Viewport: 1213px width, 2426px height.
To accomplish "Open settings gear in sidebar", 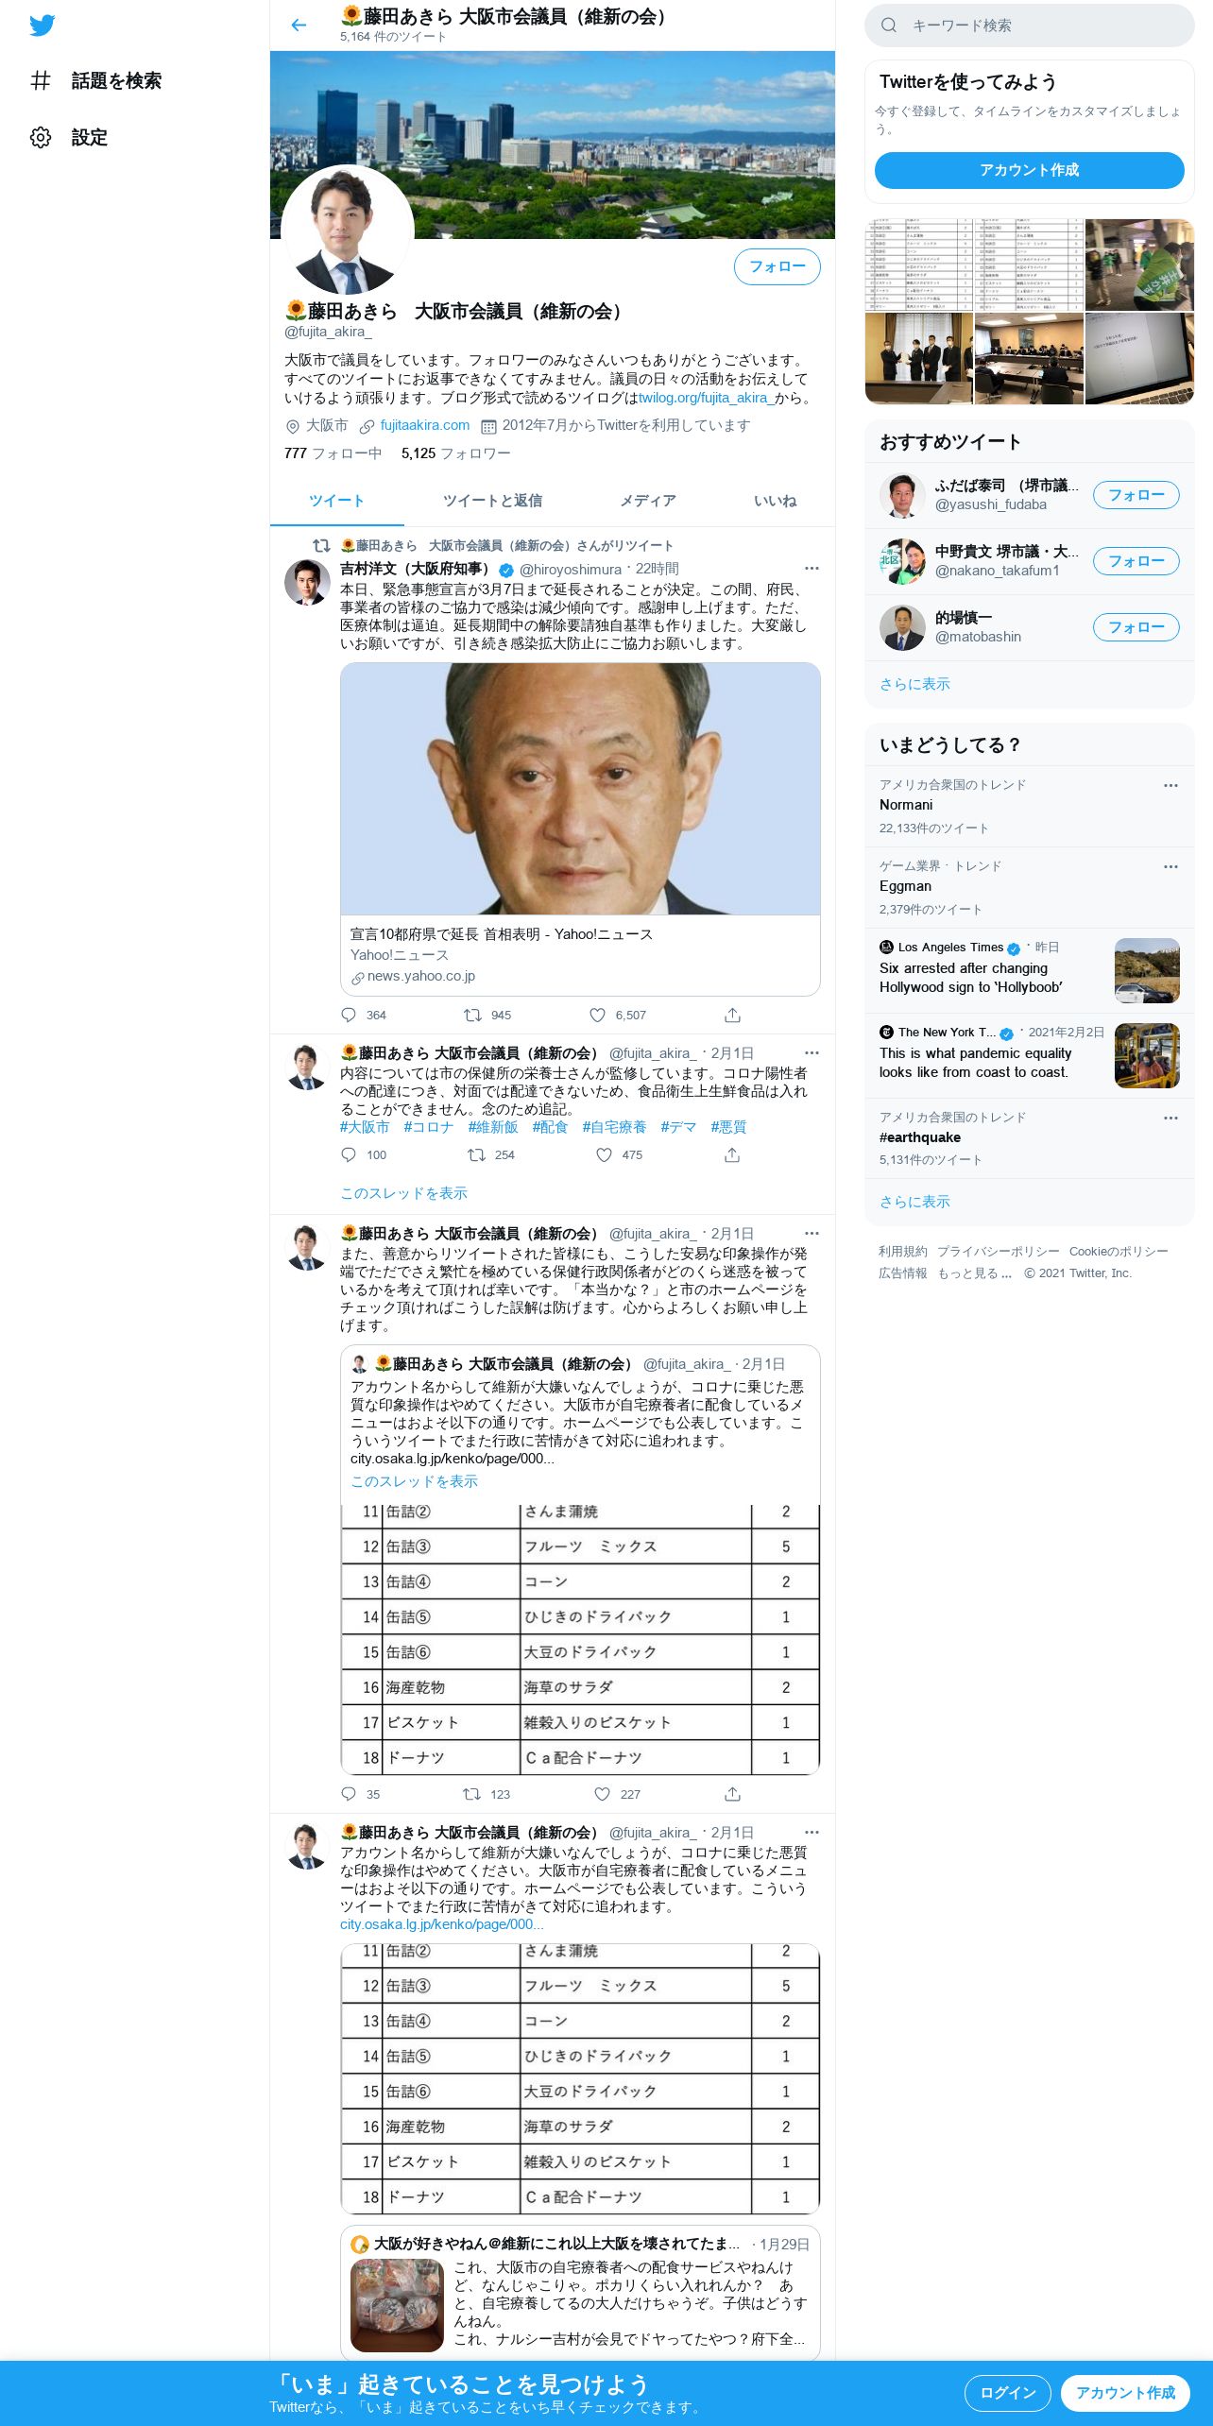I will coord(41,137).
